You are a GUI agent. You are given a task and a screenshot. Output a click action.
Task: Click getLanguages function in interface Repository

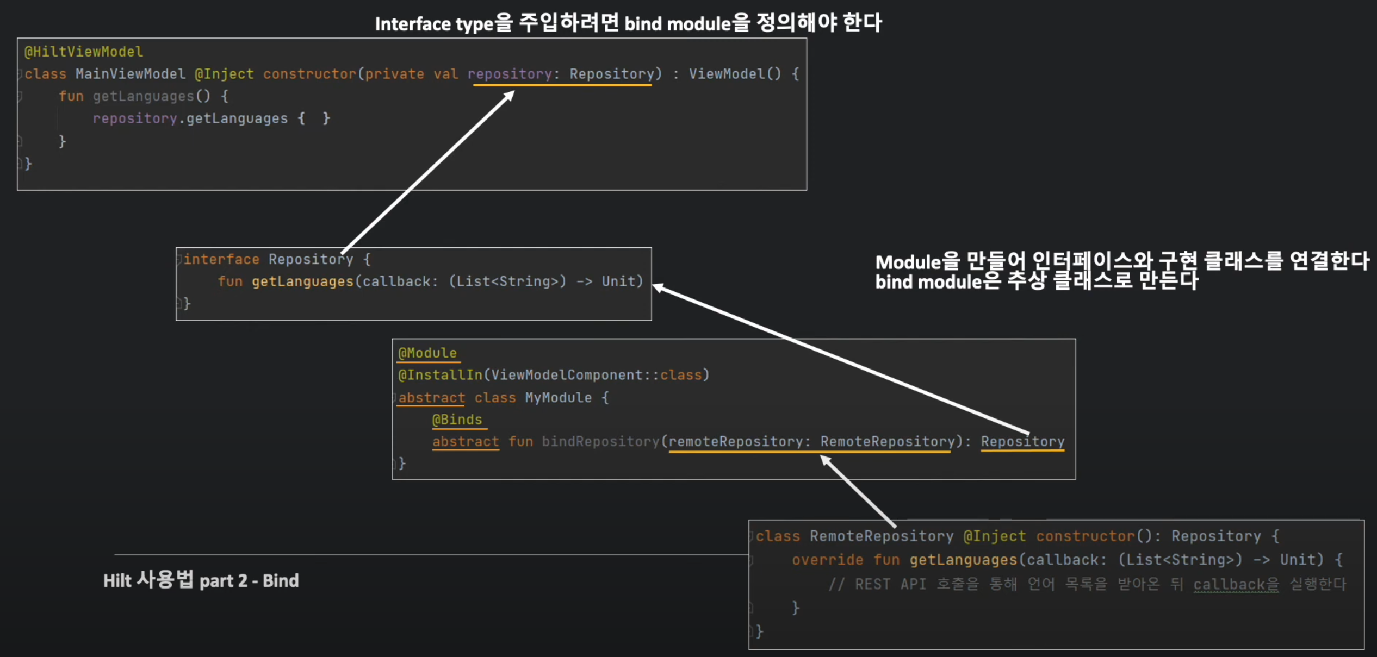click(302, 281)
